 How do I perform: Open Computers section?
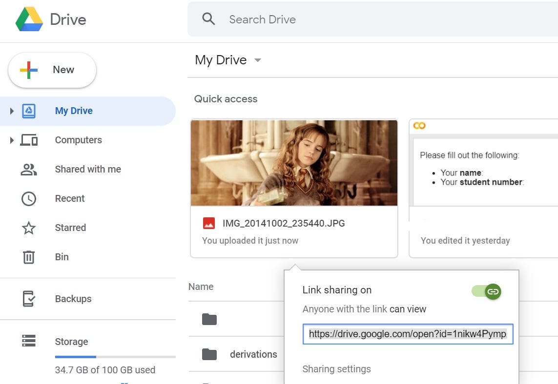[78, 140]
